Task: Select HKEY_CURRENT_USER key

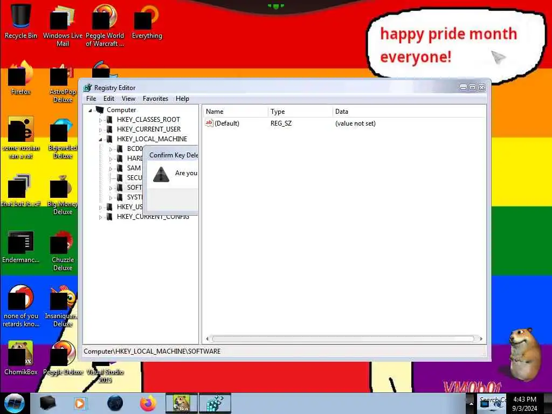Action: (149, 129)
